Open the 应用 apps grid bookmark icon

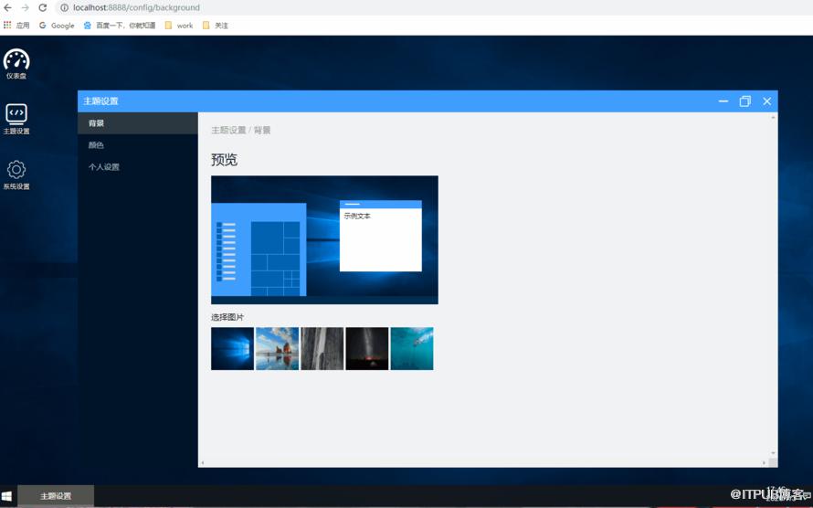coord(7,25)
